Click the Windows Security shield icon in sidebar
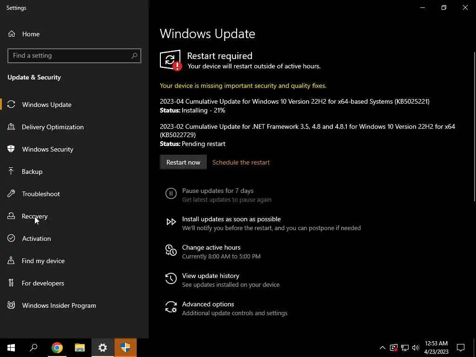This screenshot has height=357, width=476. point(11,149)
